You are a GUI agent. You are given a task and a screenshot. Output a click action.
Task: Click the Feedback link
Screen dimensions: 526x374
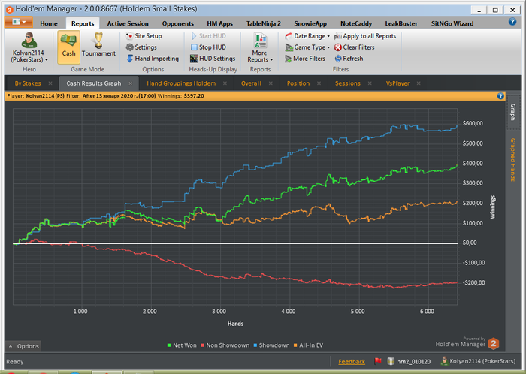352,361
